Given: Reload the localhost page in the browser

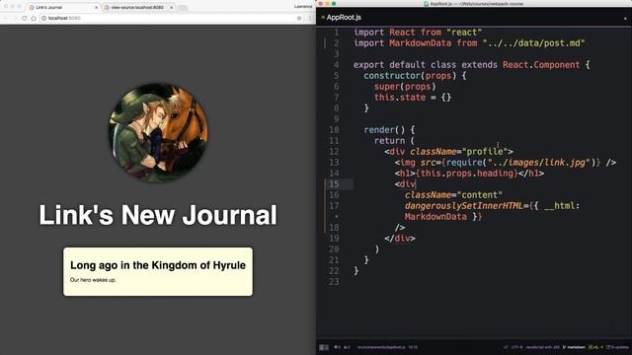Looking at the screenshot, I should click(x=25, y=18).
